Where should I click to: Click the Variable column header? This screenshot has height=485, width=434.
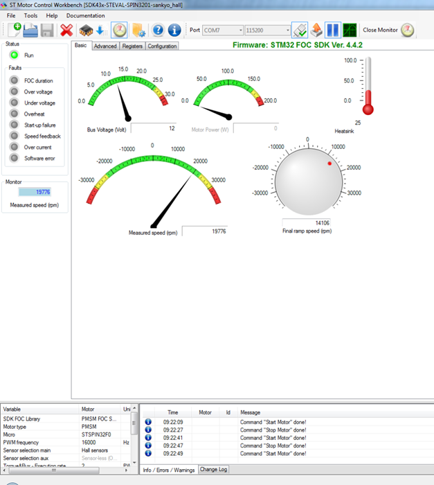click(x=40, y=409)
